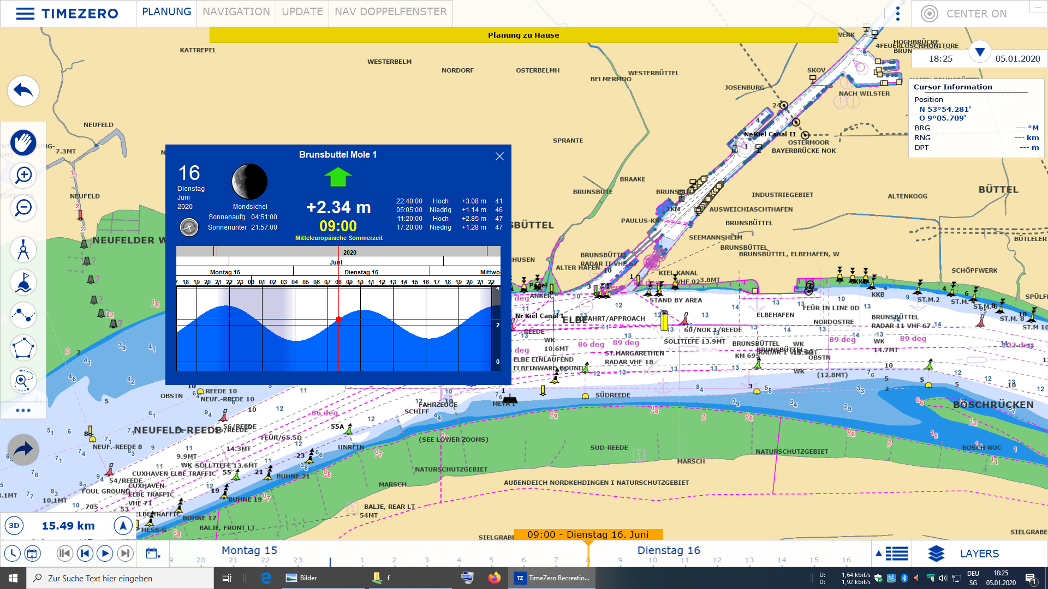Viewport: 1048px width, 589px height.
Task: Click the undo back arrow
Action: (23, 91)
